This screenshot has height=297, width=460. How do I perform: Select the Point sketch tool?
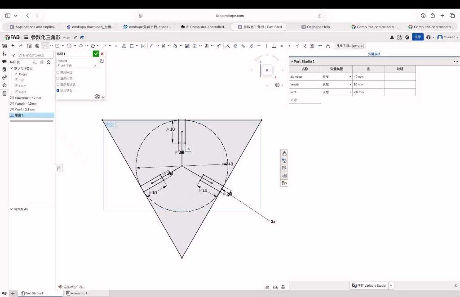coord(116,46)
